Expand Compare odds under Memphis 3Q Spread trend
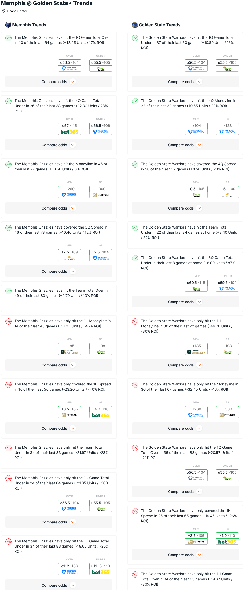The width and height of the screenshot is (244, 590). pos(59,271)
